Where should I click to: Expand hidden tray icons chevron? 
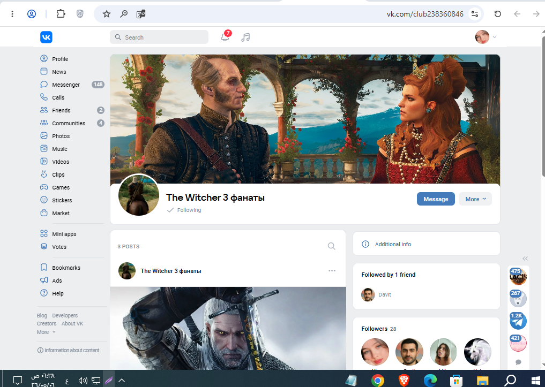[122, 381]
